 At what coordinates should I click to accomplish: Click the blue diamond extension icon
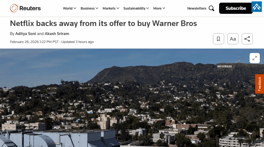tap(257, 7)
